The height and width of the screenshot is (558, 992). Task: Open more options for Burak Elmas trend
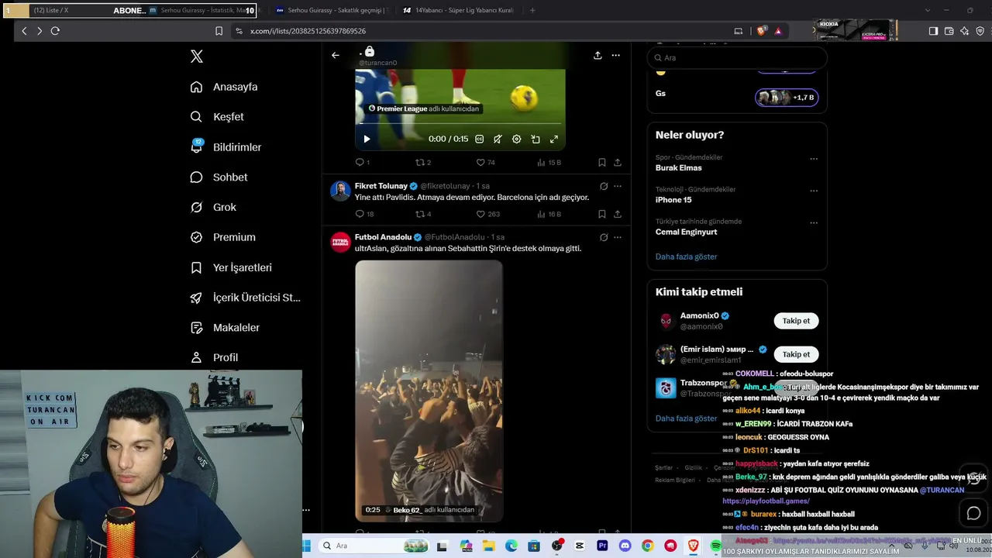pos(814,158)
